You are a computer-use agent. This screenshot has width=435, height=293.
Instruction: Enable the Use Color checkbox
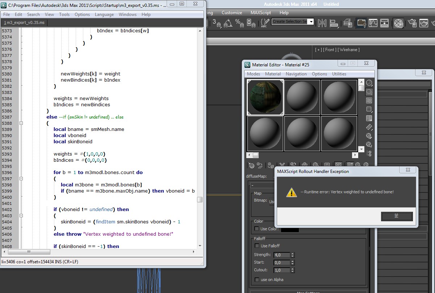257,229
